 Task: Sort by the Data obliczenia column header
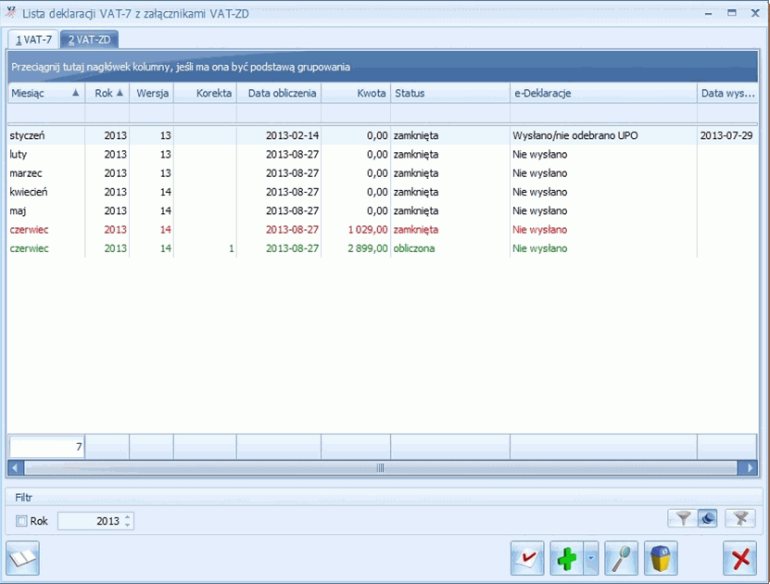point(279,93)
